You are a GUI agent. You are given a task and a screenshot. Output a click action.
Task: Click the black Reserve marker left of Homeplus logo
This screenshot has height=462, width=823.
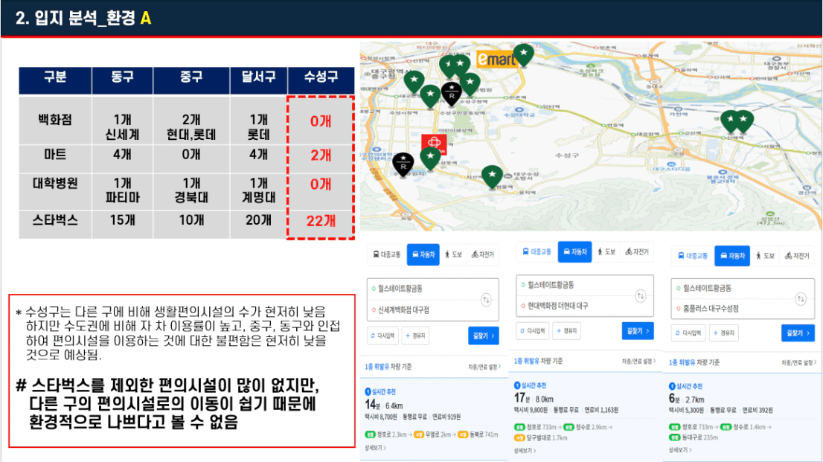(x=403, y=165)
